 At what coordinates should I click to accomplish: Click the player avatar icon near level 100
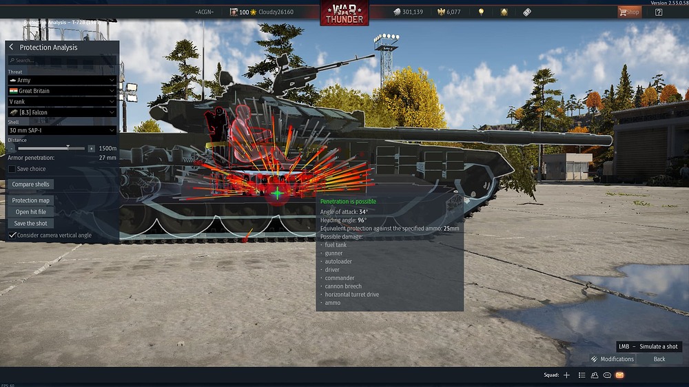coord(234,12)
